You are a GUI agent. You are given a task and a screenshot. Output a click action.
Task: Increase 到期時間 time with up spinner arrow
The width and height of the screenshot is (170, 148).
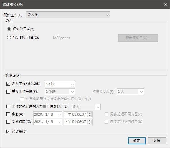(90, 121)
